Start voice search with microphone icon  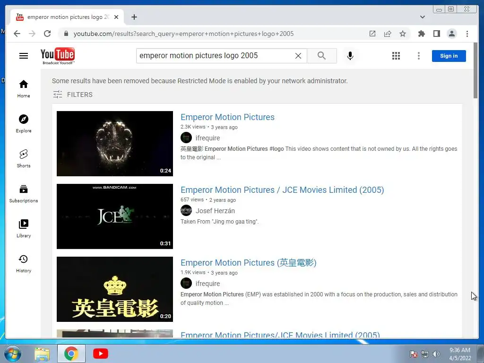pos(350,56)
